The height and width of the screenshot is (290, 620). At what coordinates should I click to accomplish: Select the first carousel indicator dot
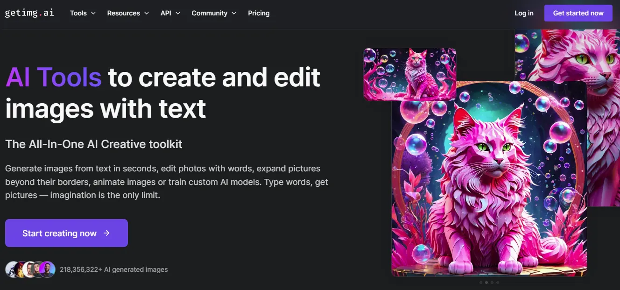coord(480,282)
